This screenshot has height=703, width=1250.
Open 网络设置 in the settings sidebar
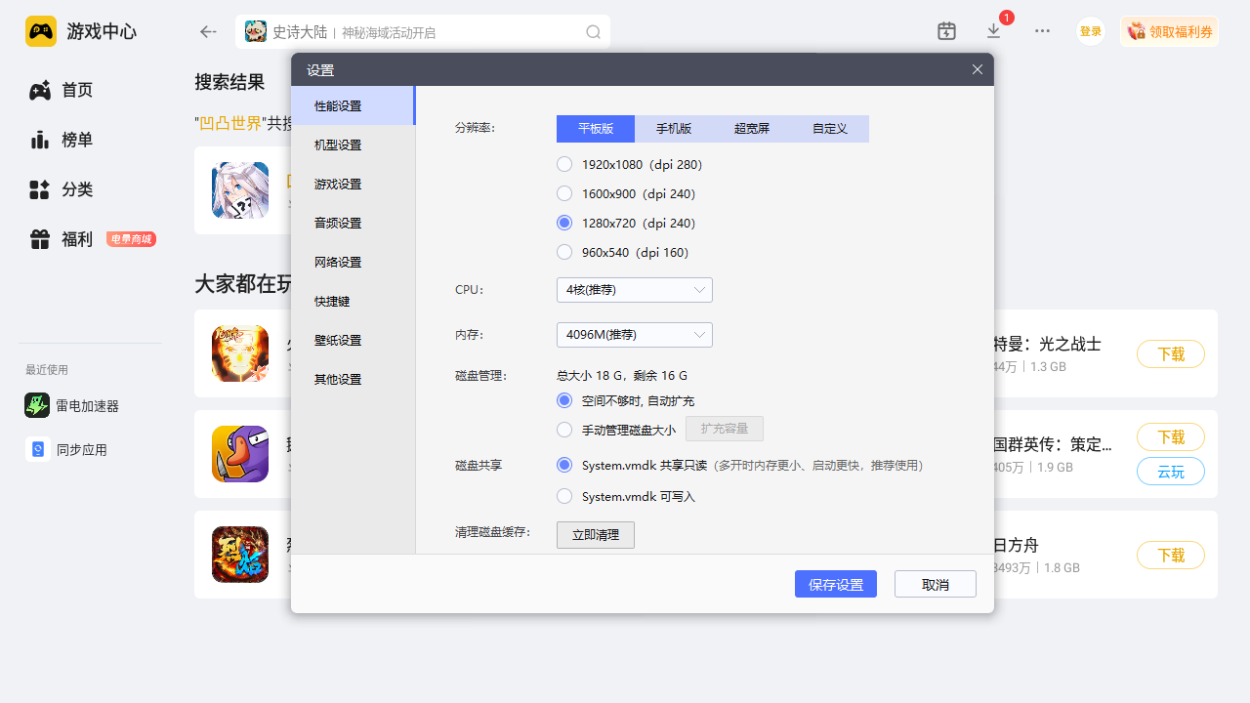(338, 262)
